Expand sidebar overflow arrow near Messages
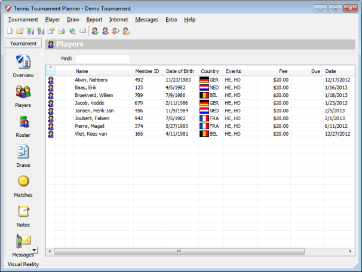Viewport: 362px width, 272px height. [35, 250]
